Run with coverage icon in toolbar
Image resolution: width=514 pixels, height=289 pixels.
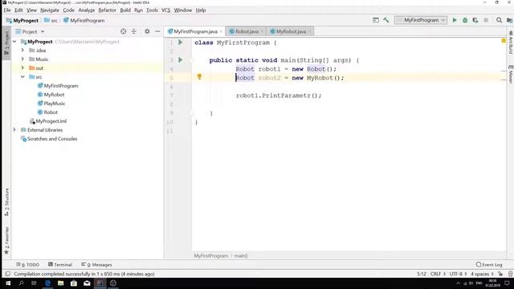pos(475,20)
